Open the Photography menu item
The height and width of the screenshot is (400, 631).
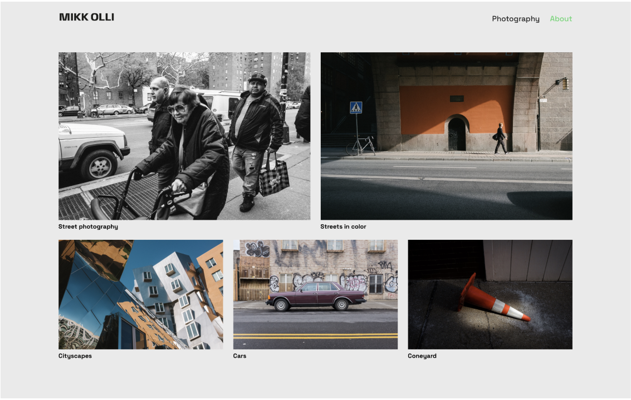516,19
